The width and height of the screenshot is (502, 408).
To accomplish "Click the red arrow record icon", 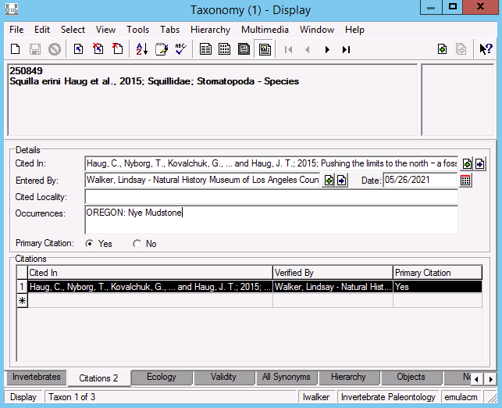I will coord(117,49).
